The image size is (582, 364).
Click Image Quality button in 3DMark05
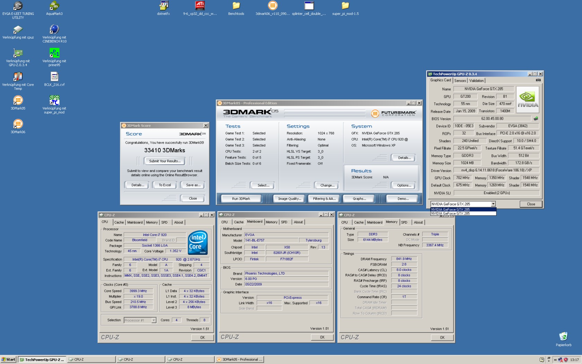coord(290,199)
